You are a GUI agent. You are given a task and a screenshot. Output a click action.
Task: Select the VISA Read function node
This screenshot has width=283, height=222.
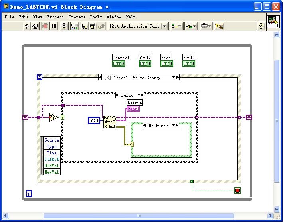(110, 122)
